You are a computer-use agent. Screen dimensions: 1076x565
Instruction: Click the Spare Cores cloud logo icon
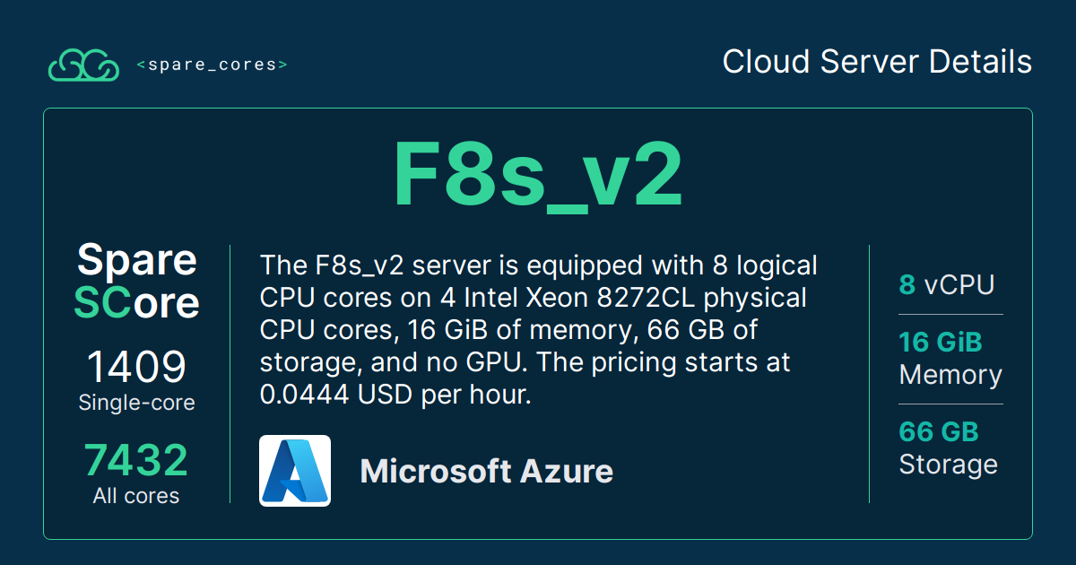tap(82, 65)
